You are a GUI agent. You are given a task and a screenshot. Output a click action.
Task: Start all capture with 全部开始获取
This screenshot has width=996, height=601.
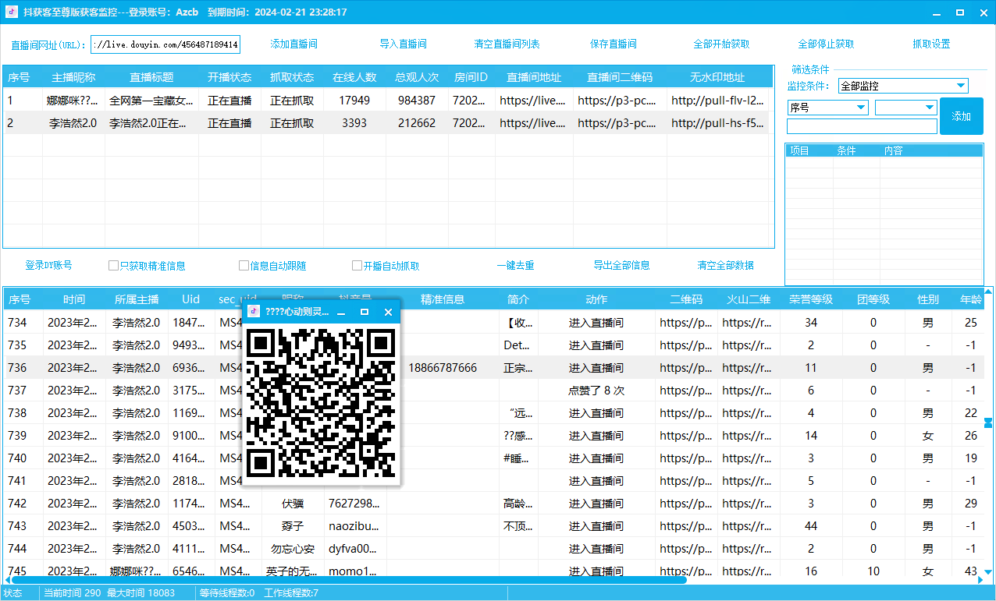(721, 44)
